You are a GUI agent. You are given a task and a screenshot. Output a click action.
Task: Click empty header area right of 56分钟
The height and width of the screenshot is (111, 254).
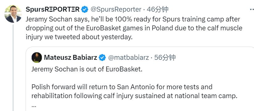(214, 58)
